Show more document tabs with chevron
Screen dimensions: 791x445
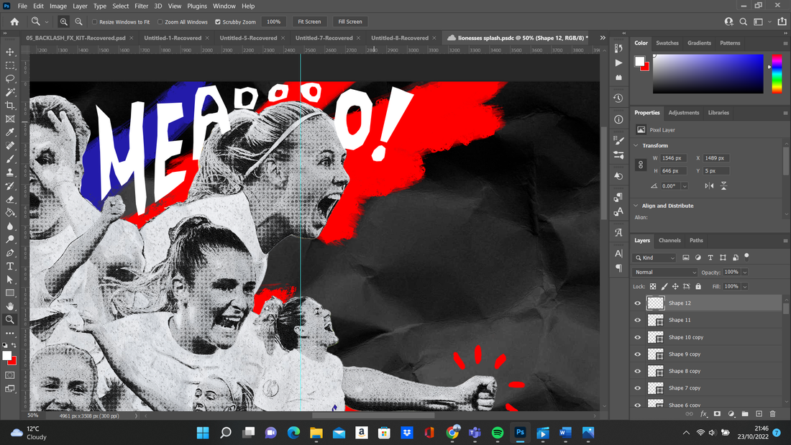click(x=603, y=38)
